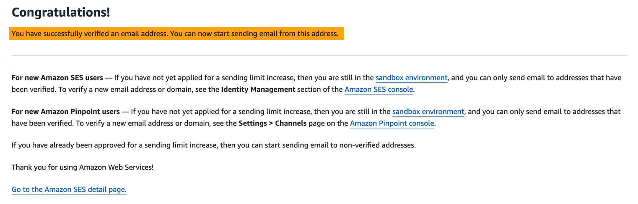Click the Congratulations! heading

[61, 12]
